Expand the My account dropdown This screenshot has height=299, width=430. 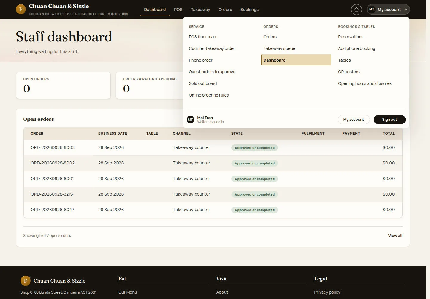click(x=388, y=10)
